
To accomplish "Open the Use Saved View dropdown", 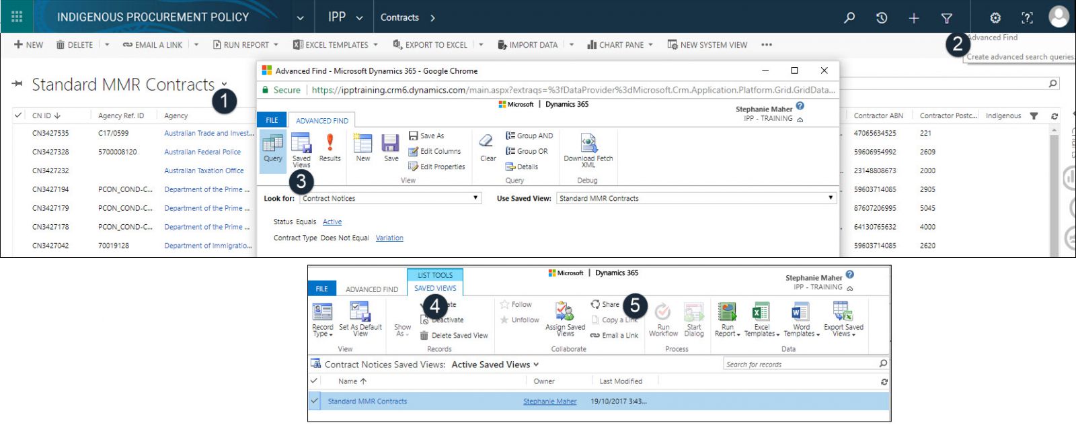I will click(696, 198).
